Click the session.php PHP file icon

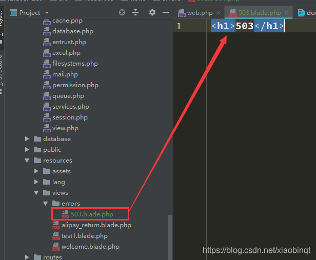coord(47,117)
